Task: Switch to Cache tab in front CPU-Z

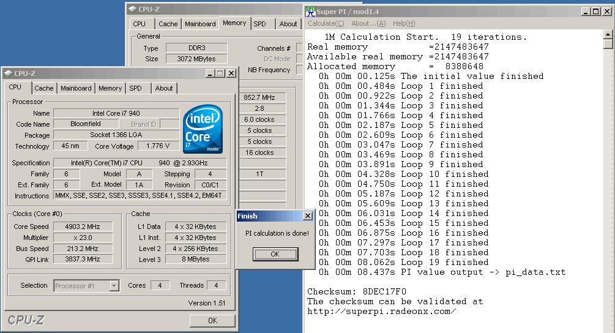Action: (x=43, y=88)
